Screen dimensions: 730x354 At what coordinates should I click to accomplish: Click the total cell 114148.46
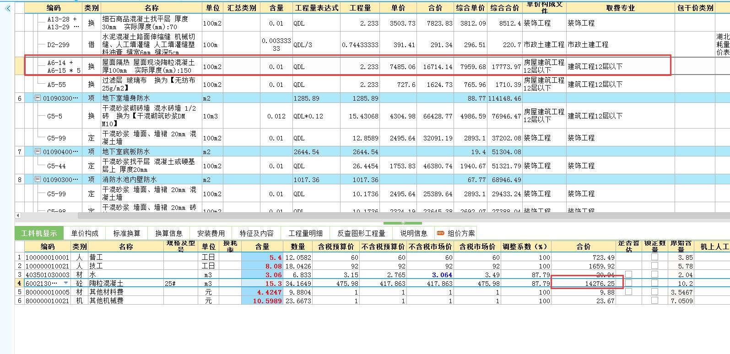[505, 98]
